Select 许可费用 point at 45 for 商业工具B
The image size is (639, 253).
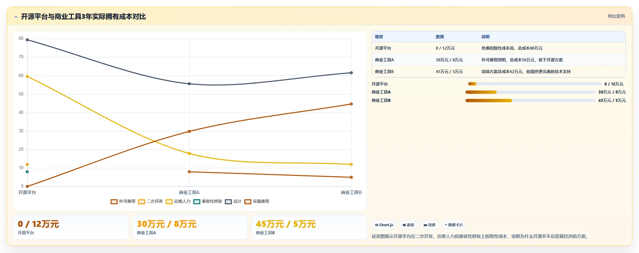(x=351, y=104)
